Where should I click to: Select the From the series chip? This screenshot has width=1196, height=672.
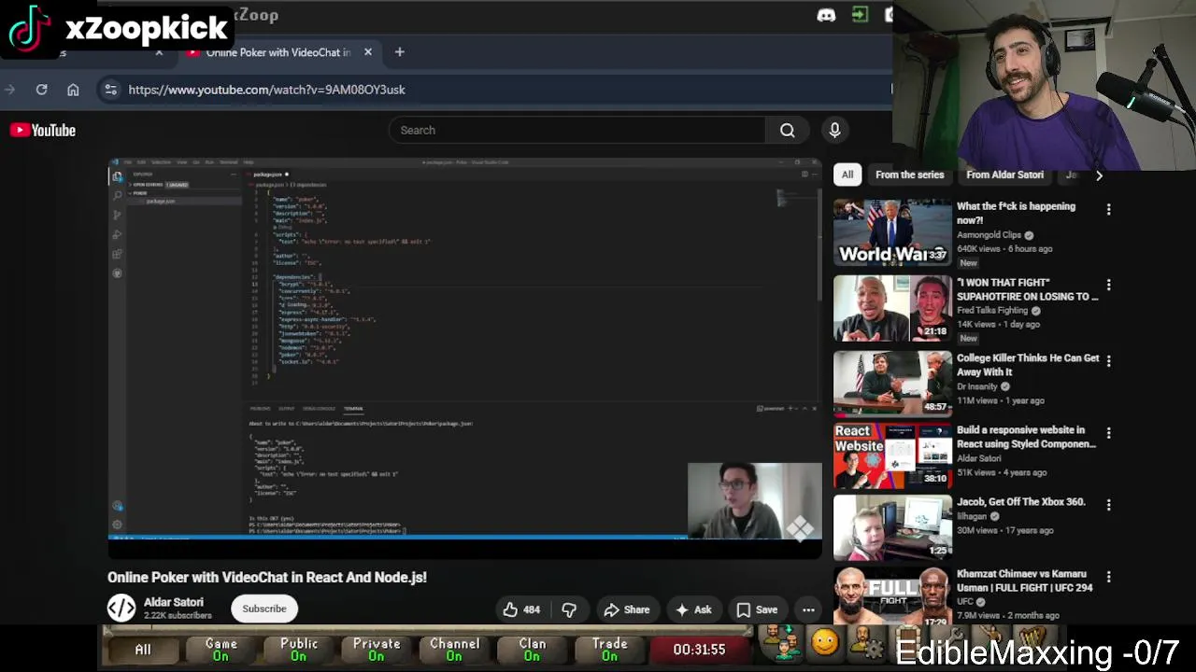tap(909, 175)
